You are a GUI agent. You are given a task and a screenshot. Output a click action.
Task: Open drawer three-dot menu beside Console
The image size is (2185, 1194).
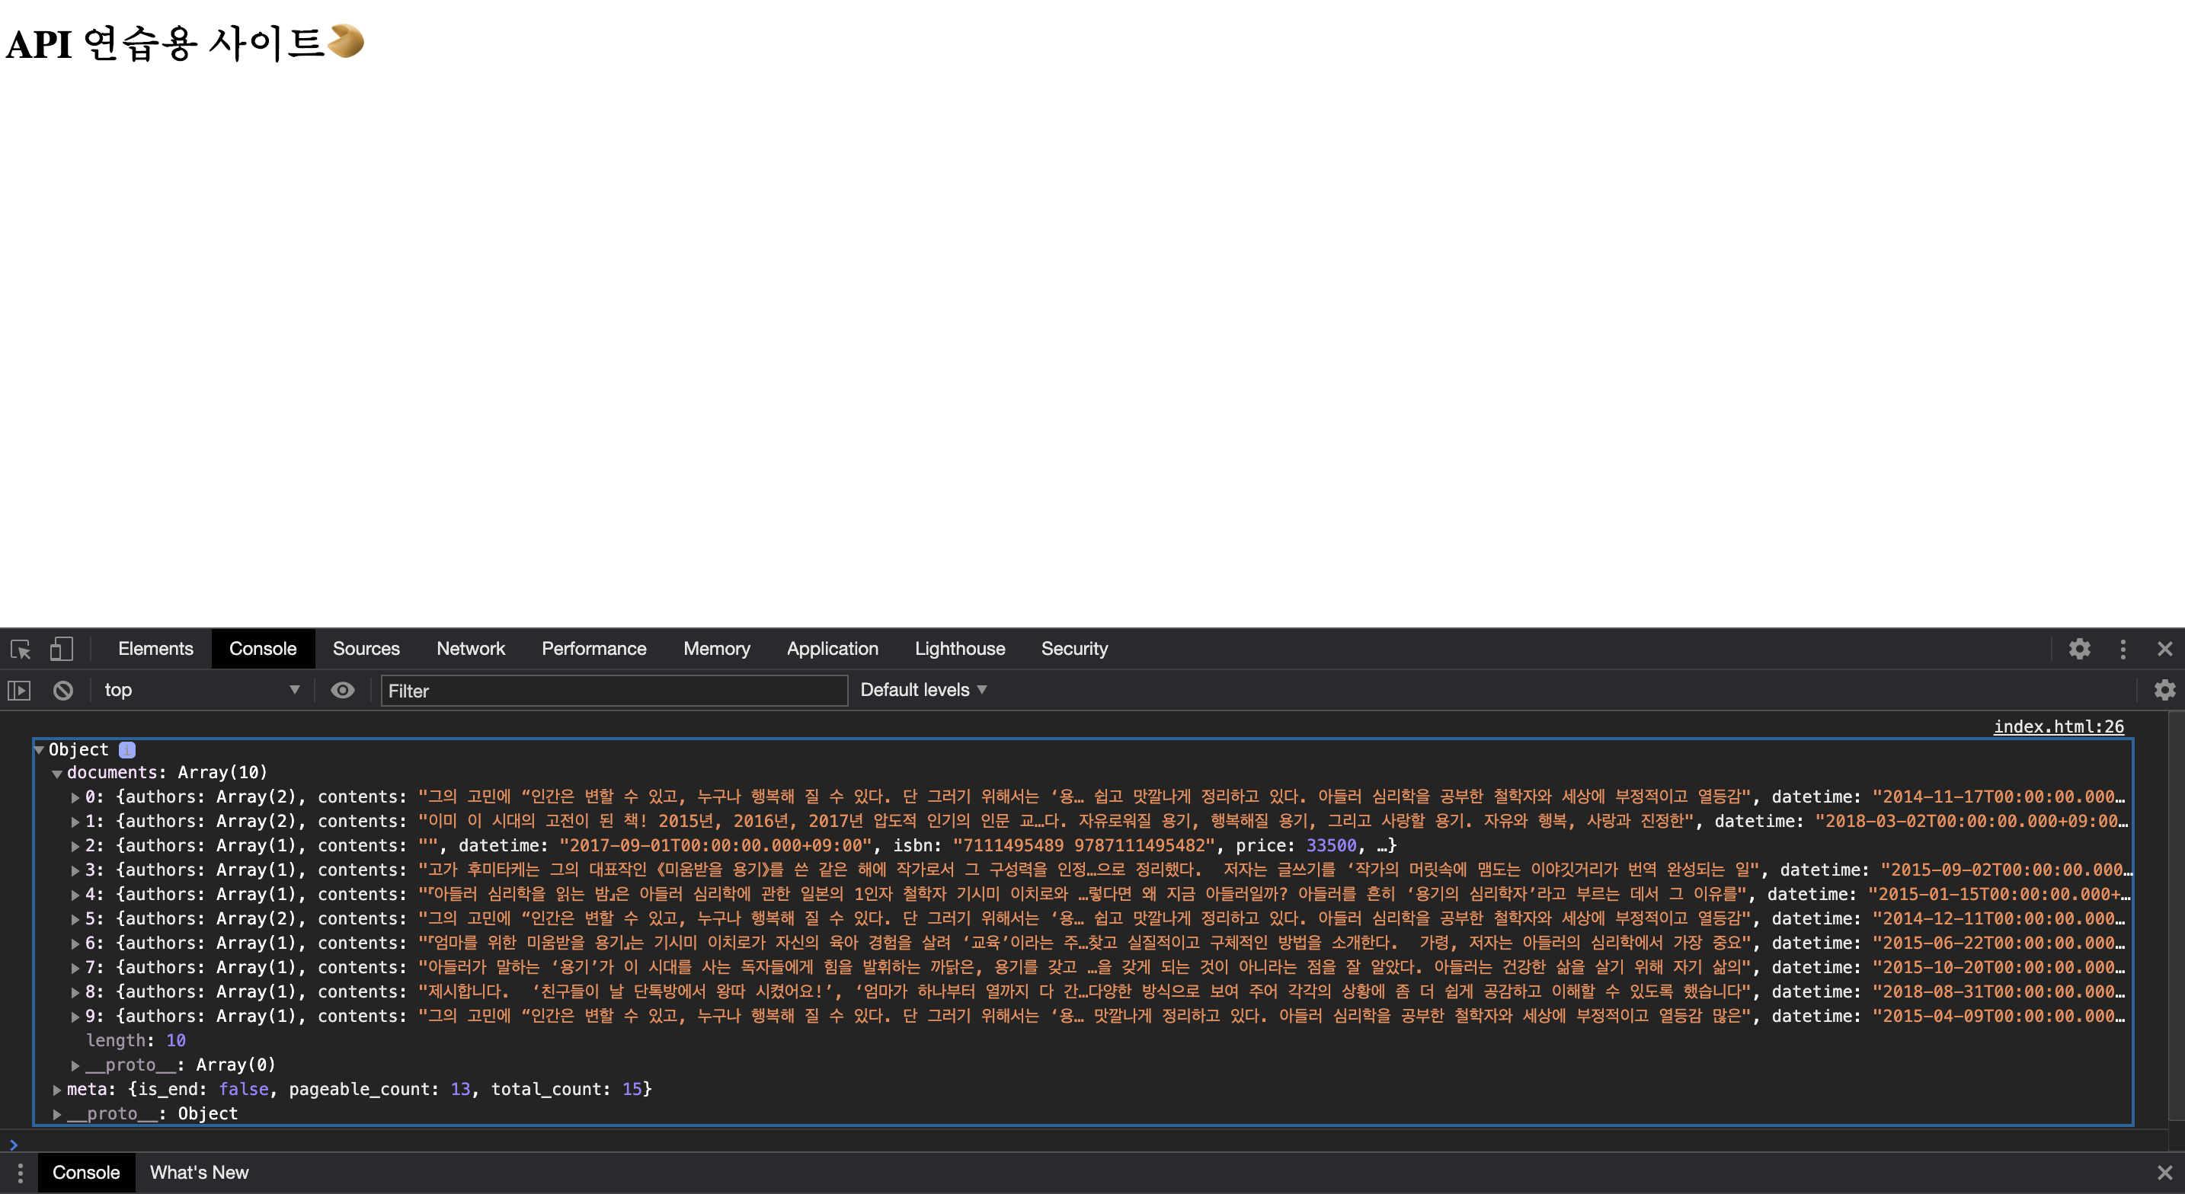coord(20,1173)
